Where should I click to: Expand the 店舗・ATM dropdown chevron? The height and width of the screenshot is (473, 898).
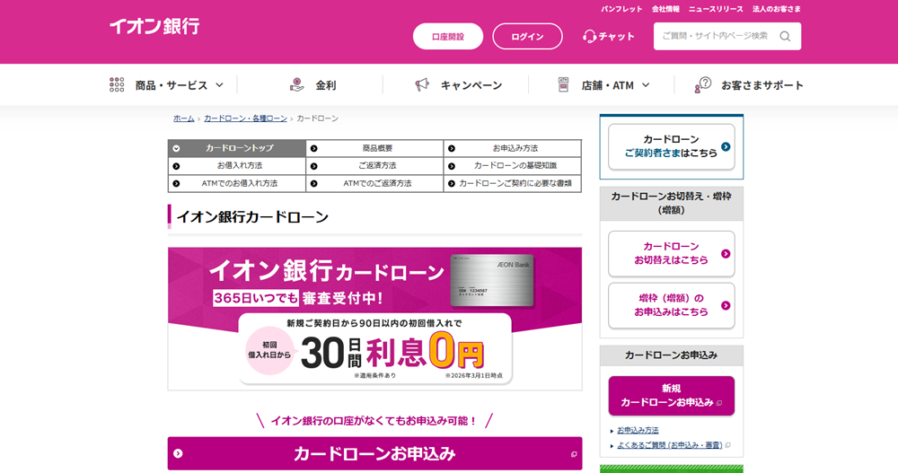pyautogui.click(x=645, y=85)
